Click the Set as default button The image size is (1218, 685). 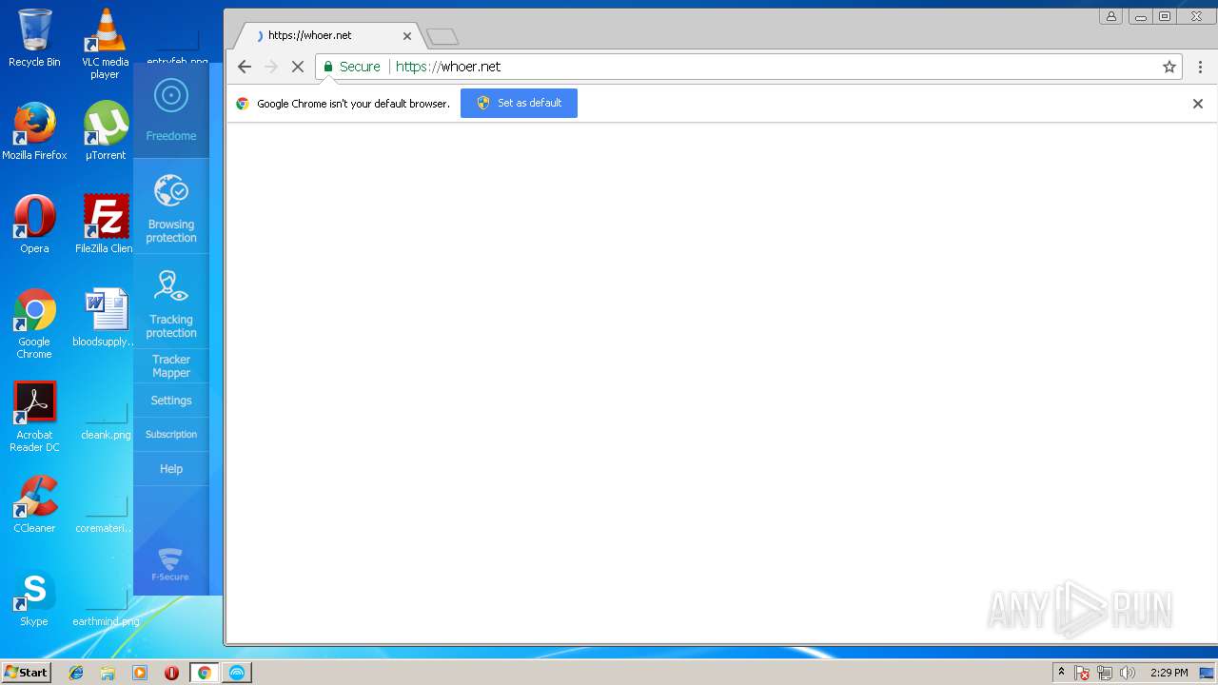[519, 103]
